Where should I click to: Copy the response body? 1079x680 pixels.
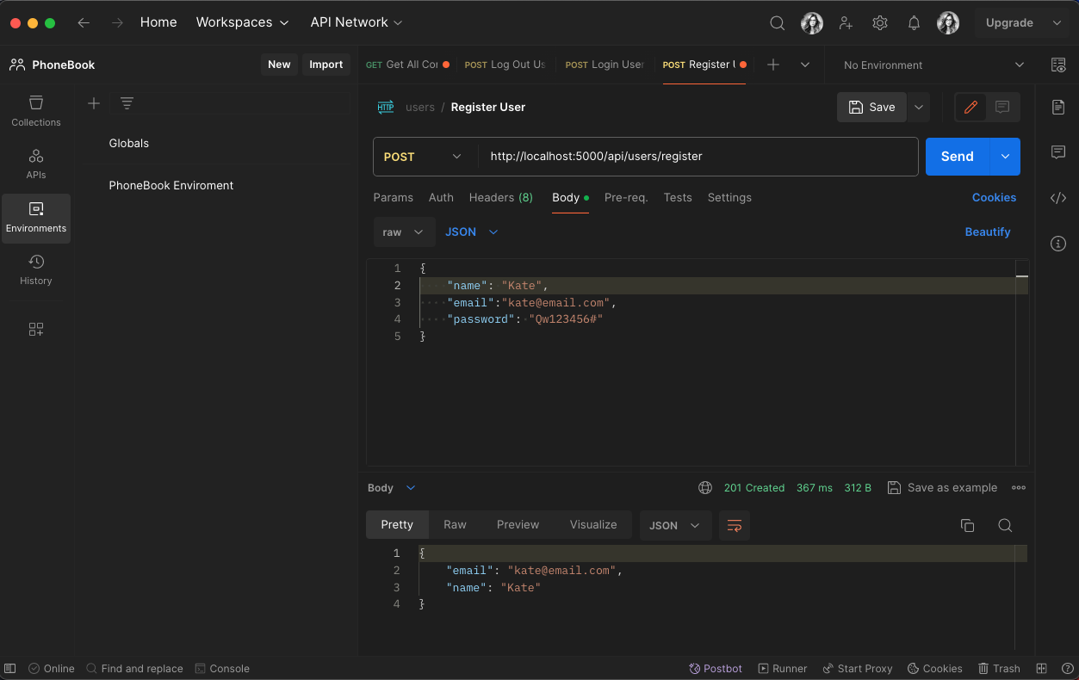click(x=967, y=525)
